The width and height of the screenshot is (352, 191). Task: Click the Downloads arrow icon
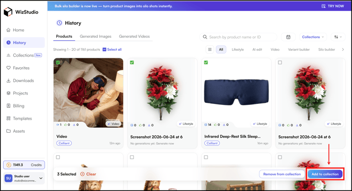[8, 80]
